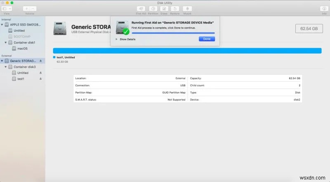Click the Internal sidebar section header
Viewport: 330px width, 182px height.
point(6,19)
